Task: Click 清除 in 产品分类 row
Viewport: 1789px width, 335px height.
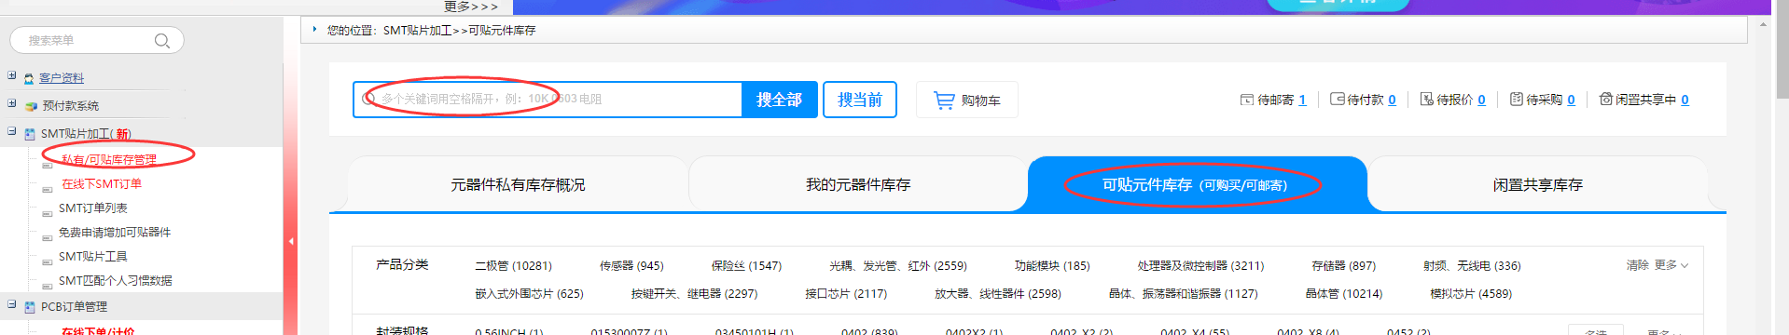Action: coord(1638,265)
